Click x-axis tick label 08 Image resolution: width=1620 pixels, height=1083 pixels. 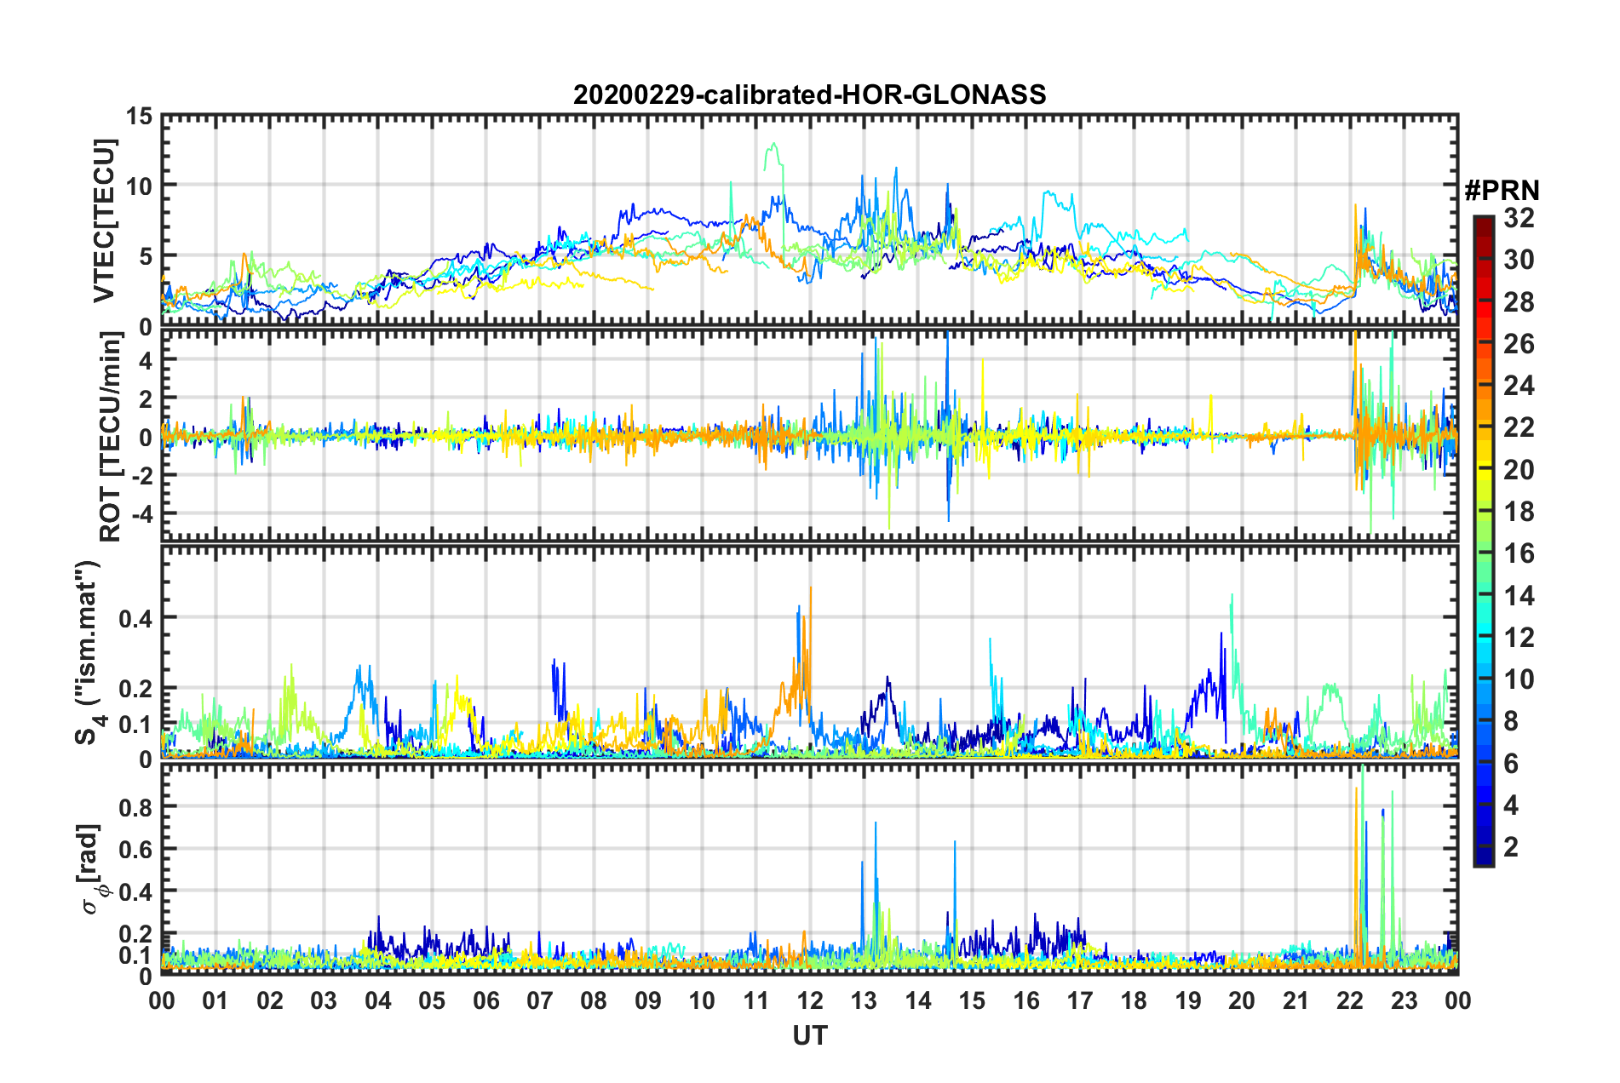tap(594, 1000)
